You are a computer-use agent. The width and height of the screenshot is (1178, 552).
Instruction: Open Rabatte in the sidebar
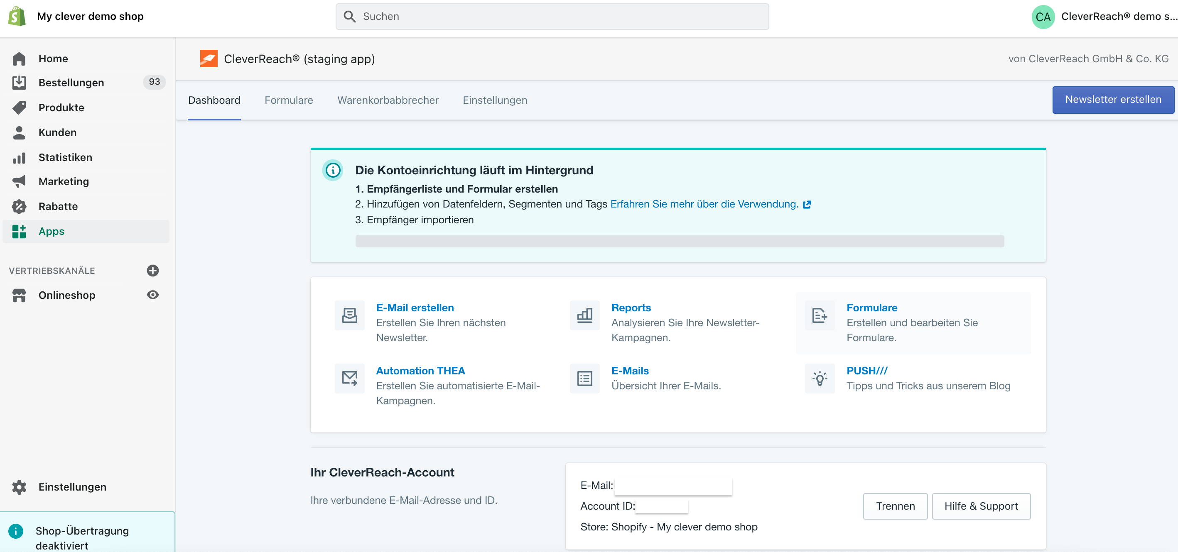click(86, 207)
